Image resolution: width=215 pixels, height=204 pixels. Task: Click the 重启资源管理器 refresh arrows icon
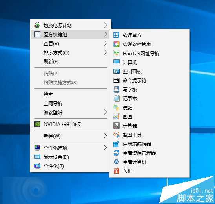(116, 153)
